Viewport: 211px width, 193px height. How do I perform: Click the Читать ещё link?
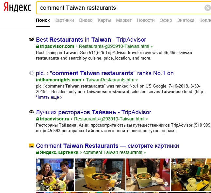pos(49,97)
